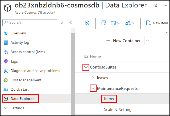Open Items under MaintenanceRequests
This screenshot has width=170, height=116.
(x=109, y=99)
